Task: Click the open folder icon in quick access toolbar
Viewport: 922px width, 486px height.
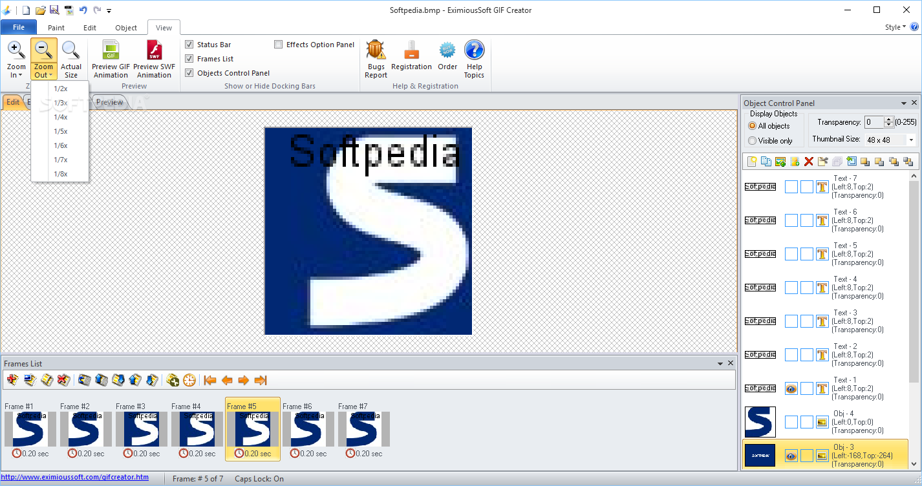Action: [x=40, y=10]
